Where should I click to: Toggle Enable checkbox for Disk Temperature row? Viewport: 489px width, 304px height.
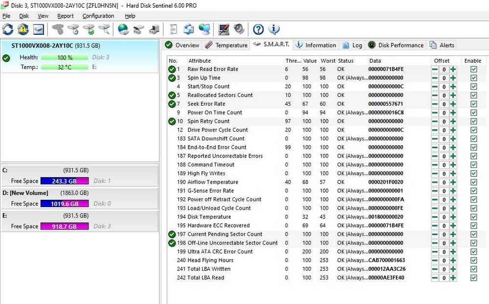474,217
